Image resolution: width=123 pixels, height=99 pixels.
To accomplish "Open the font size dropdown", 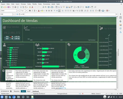I will (x=26, y=11).
